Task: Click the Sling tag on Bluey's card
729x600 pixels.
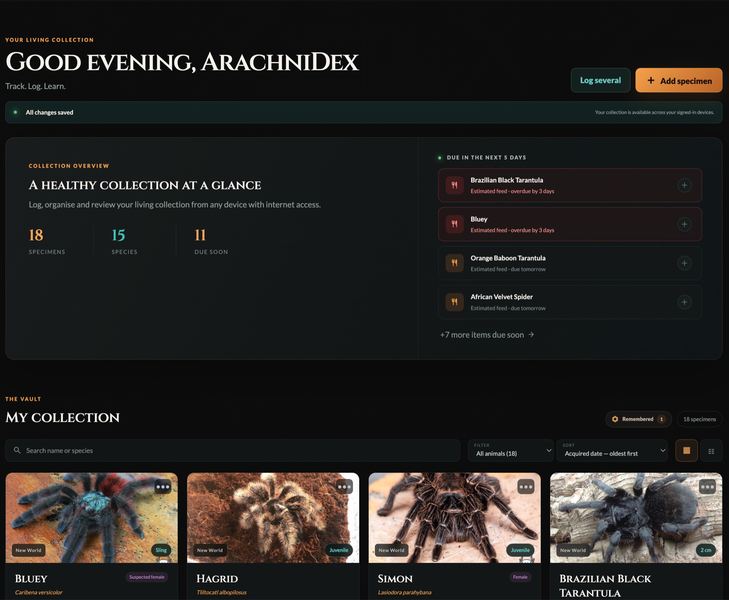Action: [x=161, y=550]
